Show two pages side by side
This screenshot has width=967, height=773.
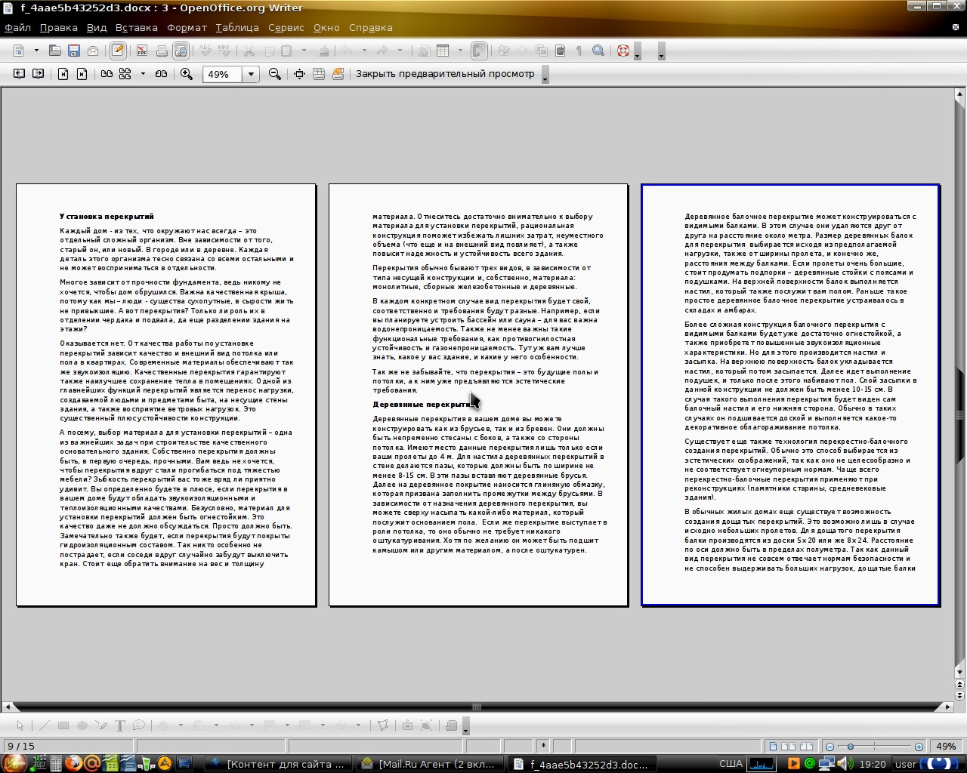tap(107, 74)
